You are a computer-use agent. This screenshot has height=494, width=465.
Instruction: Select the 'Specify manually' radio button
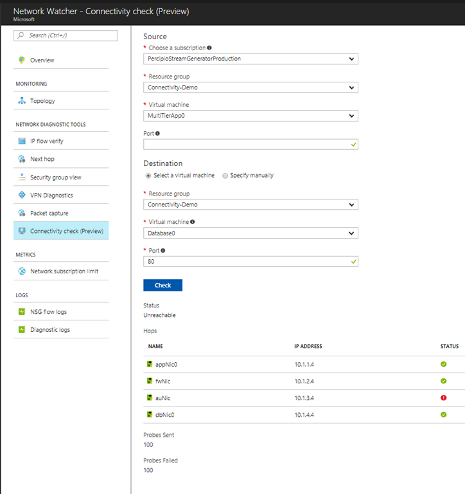click(x=225, y=176)
